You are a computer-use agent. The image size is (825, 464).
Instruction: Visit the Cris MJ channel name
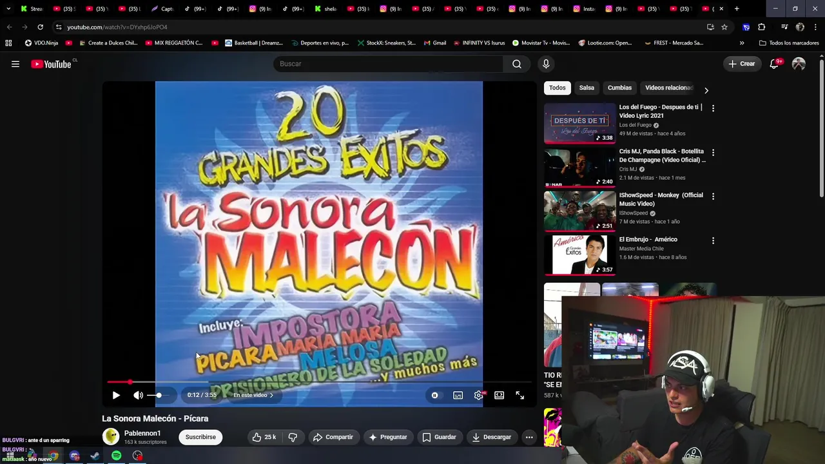click(628, 169)
